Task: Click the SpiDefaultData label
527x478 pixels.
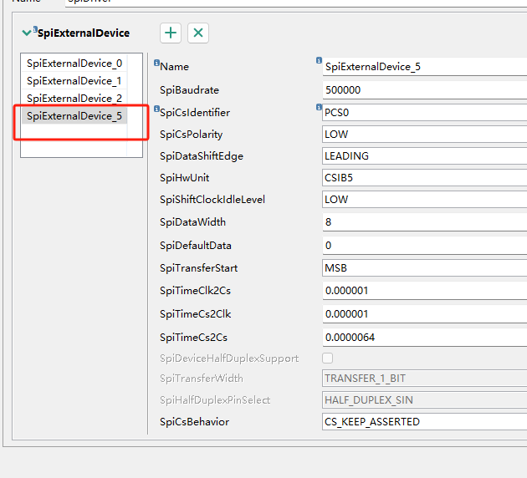Action: [196, 246]
